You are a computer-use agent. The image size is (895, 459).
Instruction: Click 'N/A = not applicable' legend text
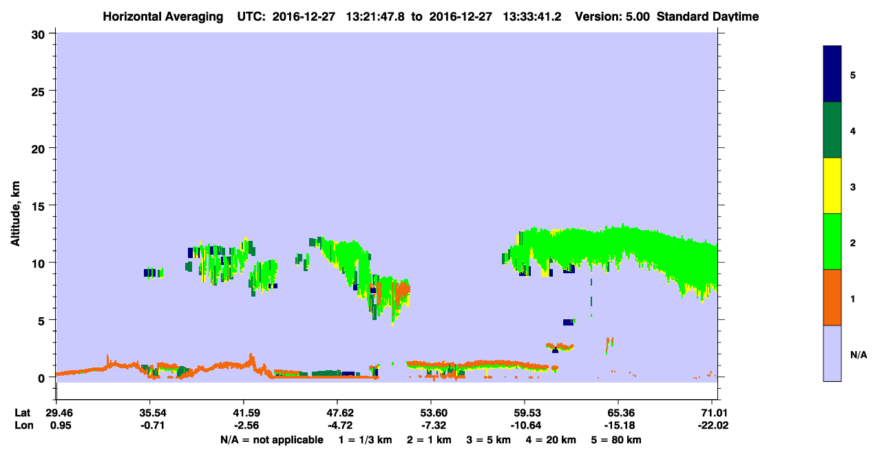272,440
